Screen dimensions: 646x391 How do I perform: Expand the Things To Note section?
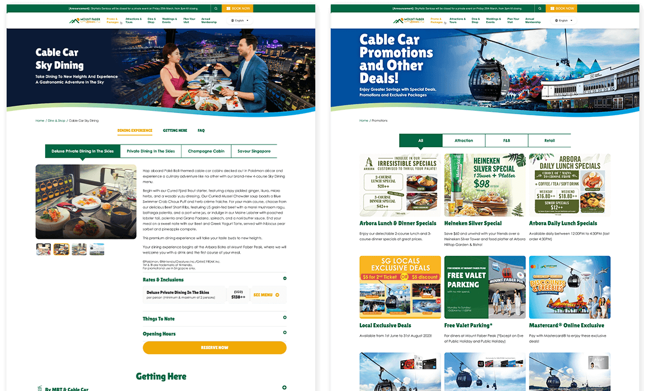click(x=284, y=318)
